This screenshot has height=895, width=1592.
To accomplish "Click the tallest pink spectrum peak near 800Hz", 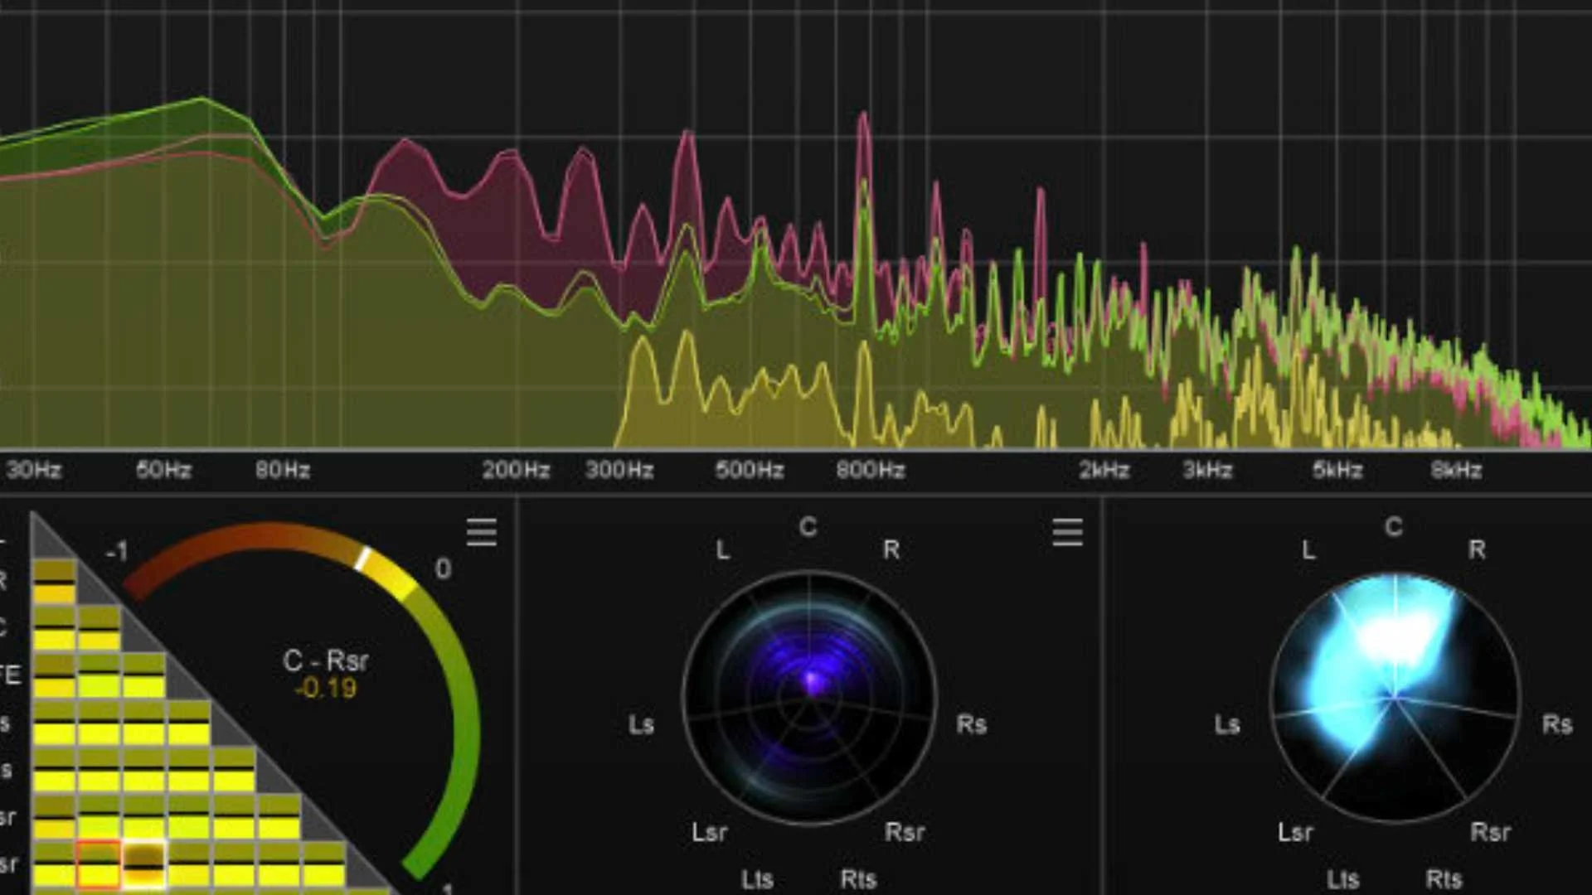I will click(864, 119).
